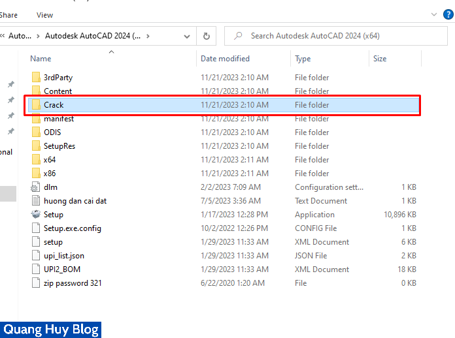This screenshot has width=455, height=338.
Task: Open the help question mark icon
Action: [x=450, y=14]
